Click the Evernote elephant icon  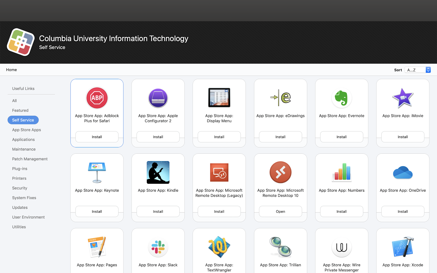tap(342, 98)
